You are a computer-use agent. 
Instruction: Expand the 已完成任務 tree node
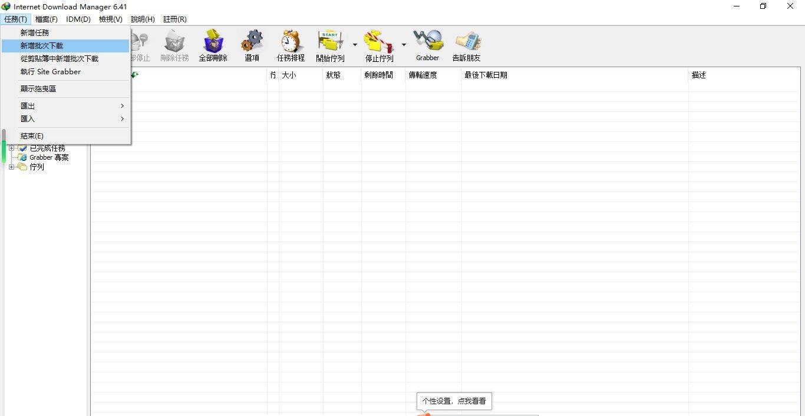[x=11, y=148]
